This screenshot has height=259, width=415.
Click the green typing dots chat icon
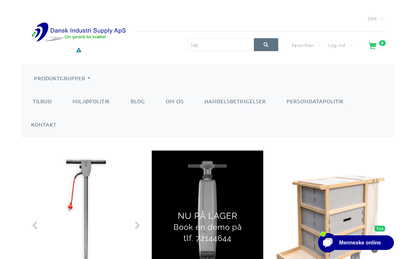click(x=380, y=229)
